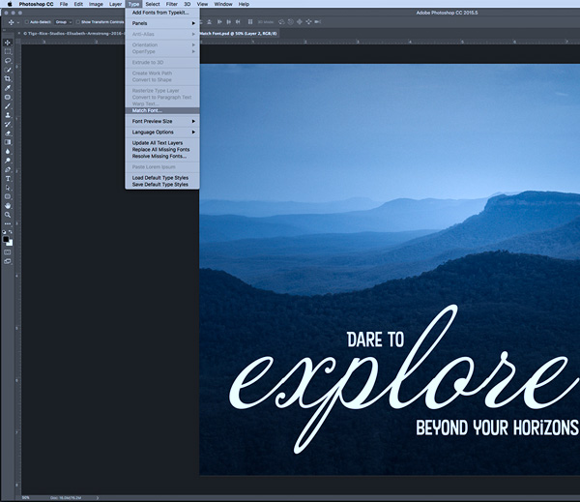Screen dimensions: 580x502
Task: Enable Show Transform Controls checkbox
Action: [x=77, y=22]
